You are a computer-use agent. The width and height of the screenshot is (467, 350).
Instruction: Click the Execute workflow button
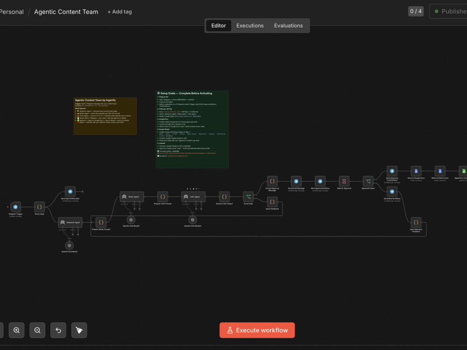[257, 330]
